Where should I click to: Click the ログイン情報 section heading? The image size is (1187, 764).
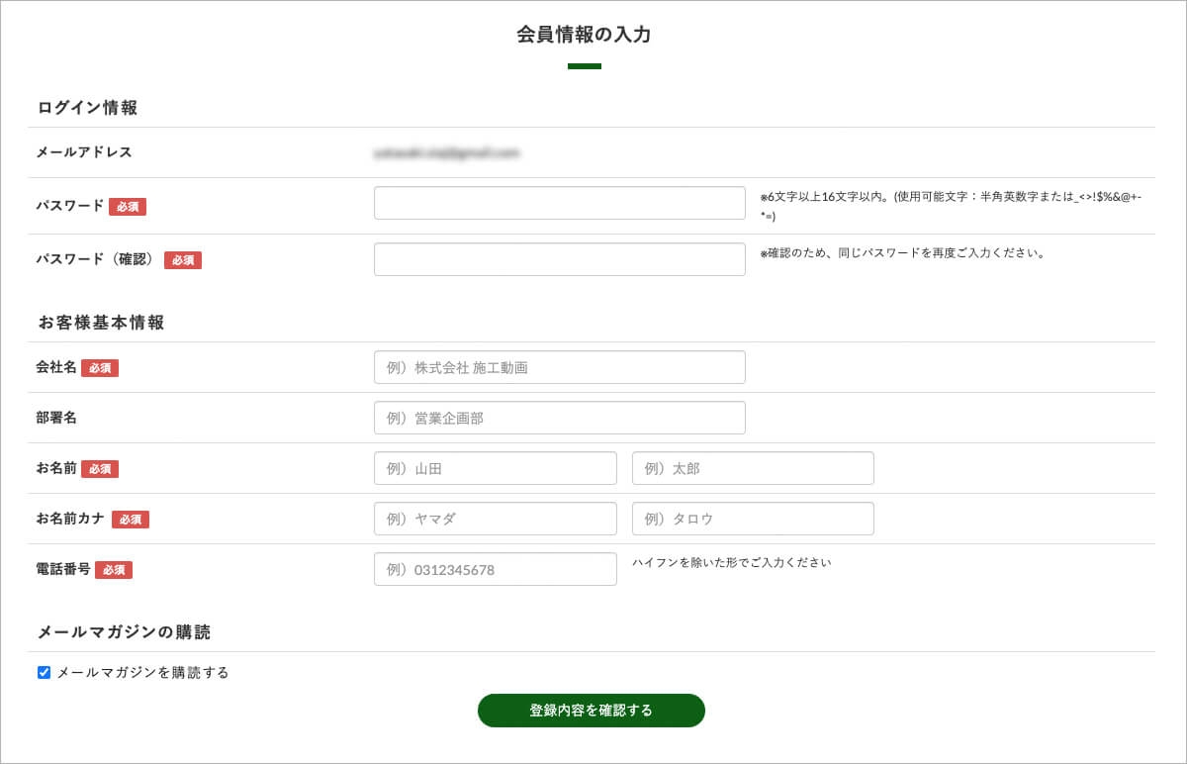pos(87,108)
